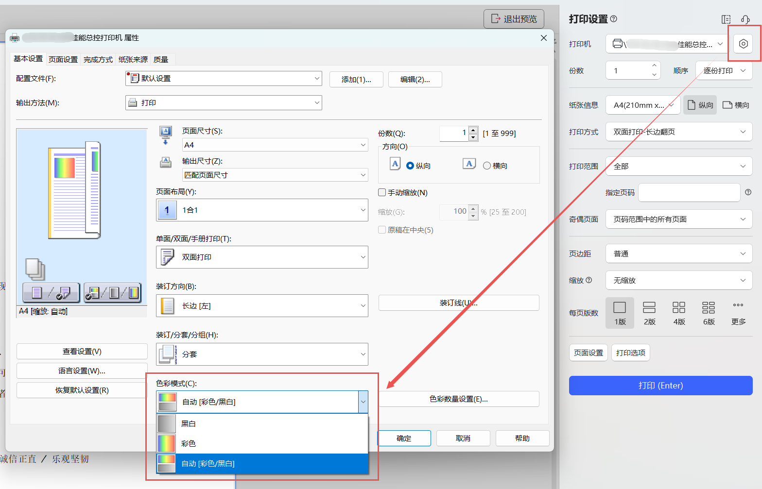Screen dimensions: 762x489
Task: Click 装订线 button
Action: click(459, 303)
